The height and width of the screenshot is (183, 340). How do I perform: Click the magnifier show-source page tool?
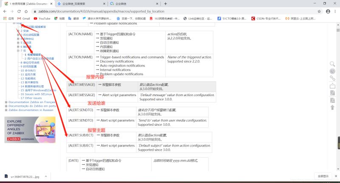[332, 64]
